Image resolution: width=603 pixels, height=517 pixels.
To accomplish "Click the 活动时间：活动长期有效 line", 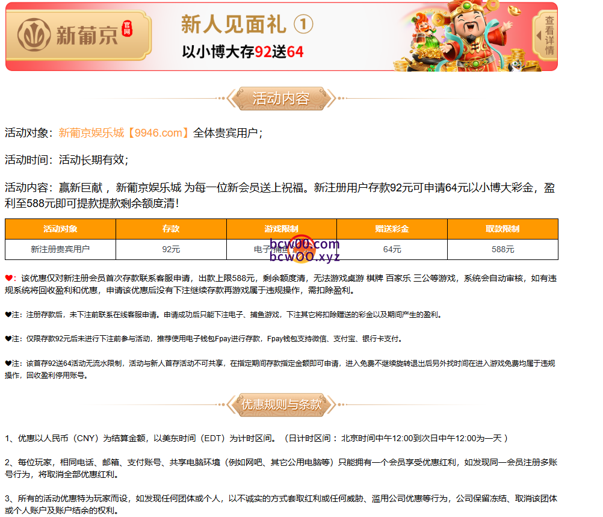I will click(x=67, y=159).
